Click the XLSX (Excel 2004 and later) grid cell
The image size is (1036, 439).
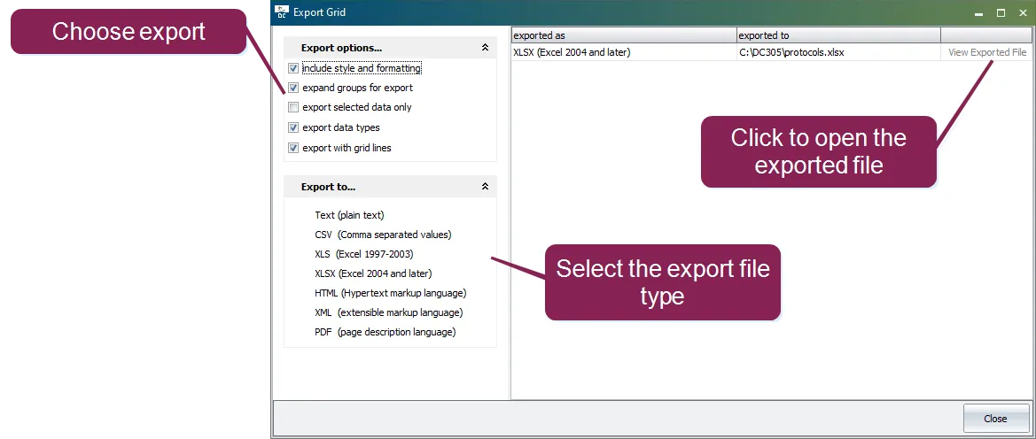click(624, 52)
